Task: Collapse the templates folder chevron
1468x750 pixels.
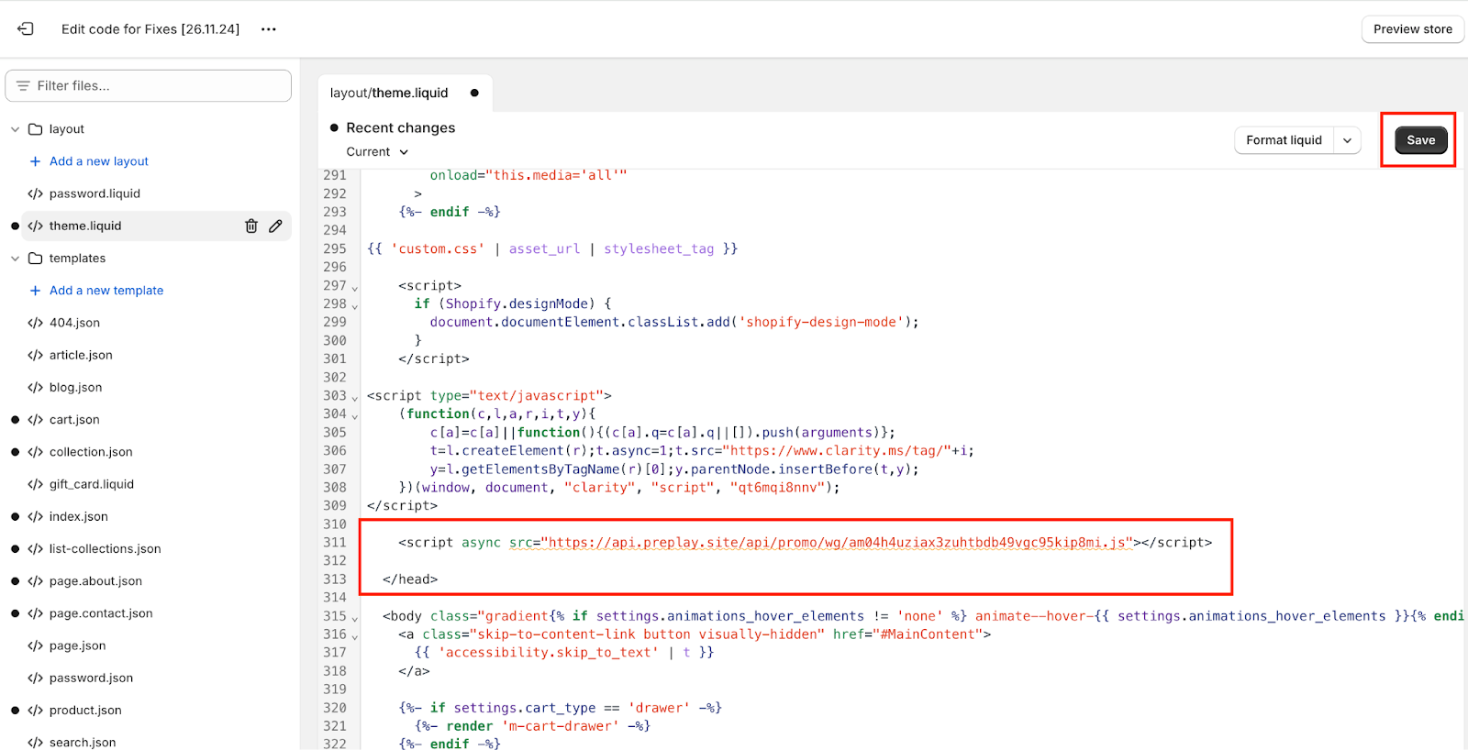Action: [15, 259]
